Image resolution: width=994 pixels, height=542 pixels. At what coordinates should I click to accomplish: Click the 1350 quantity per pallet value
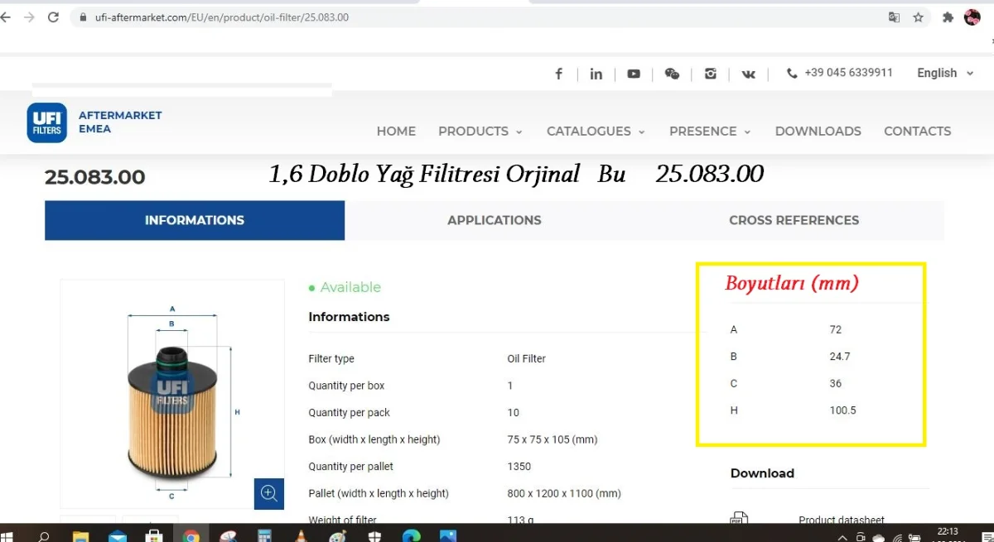click(x=519, y=466)
